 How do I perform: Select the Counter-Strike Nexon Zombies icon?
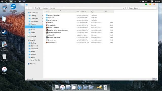[x=47, y=30]
